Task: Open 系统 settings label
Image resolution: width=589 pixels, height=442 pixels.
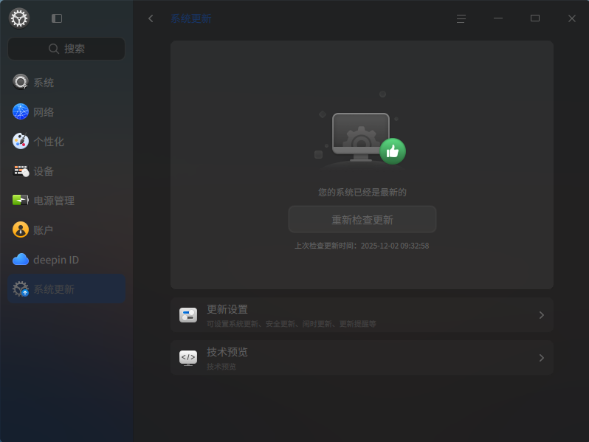Action: point(44,83)
